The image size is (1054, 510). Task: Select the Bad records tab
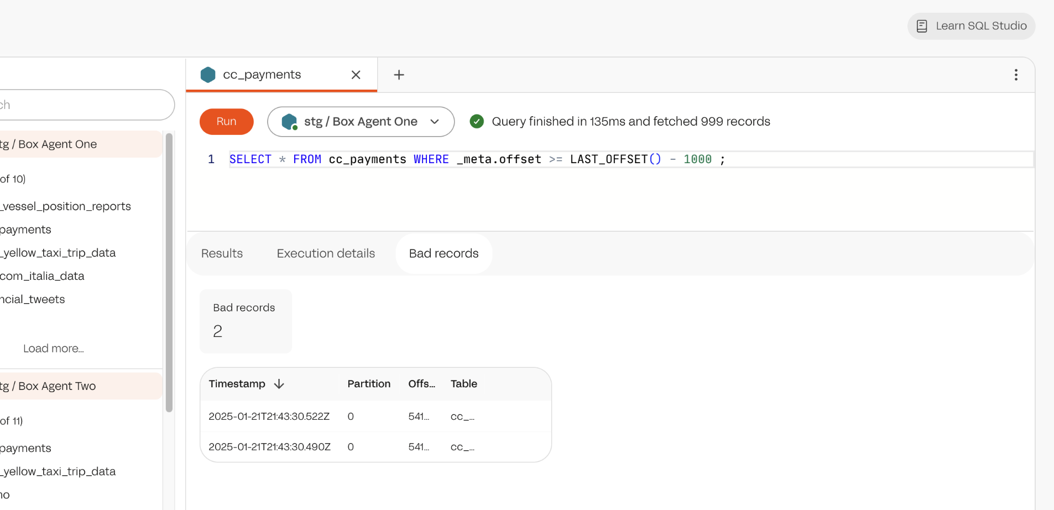point(443,253)
